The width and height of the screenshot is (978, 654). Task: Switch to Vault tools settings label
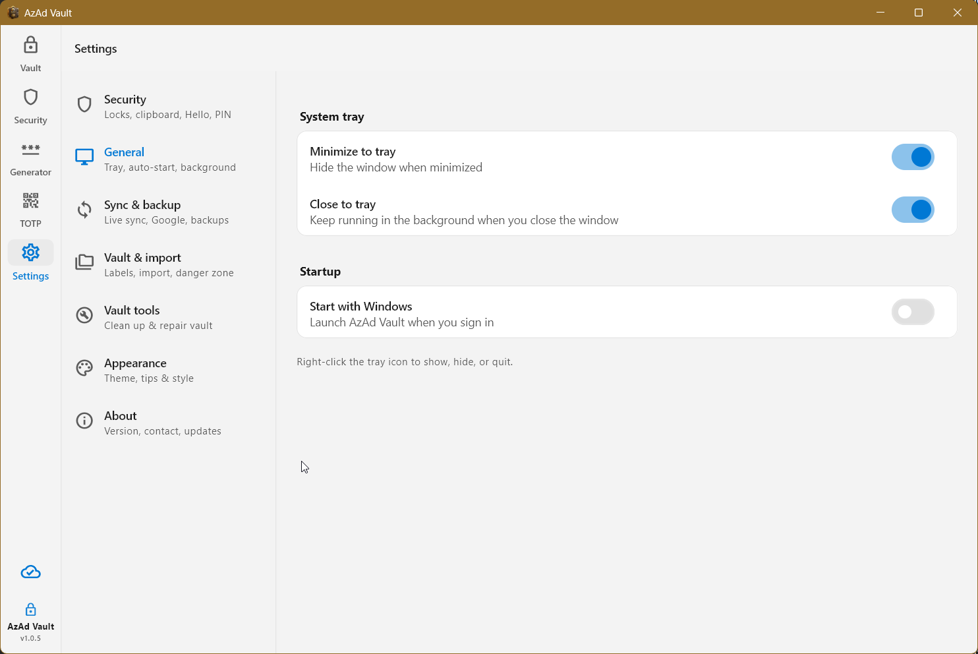coord(132,311)
